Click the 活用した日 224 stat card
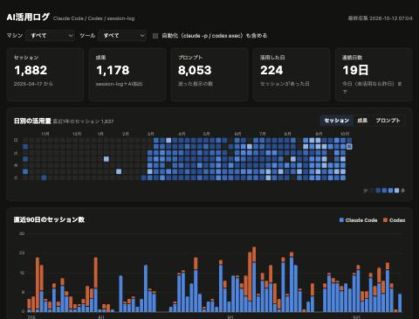 point(292,74)
